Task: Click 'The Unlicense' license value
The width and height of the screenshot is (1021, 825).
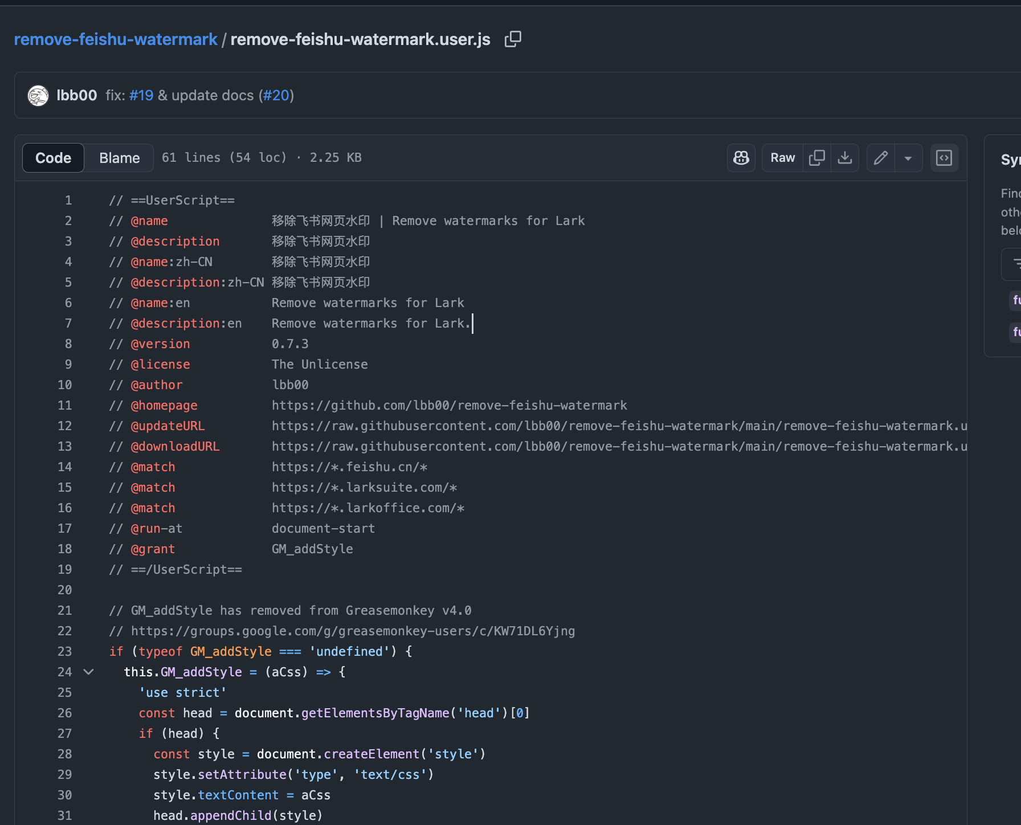Action: (x=320, y=365)
